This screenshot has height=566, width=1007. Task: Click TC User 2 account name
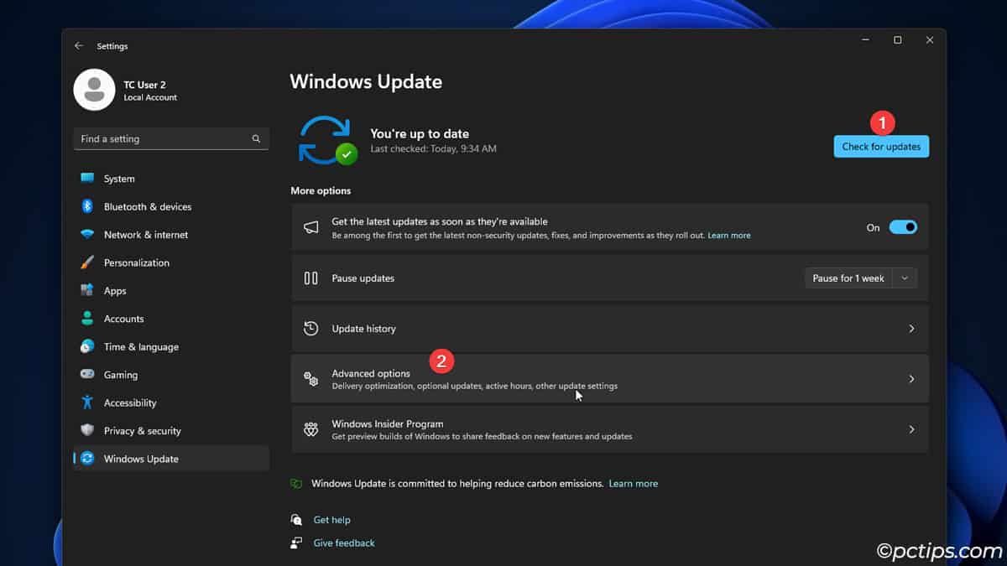[145, 85]
